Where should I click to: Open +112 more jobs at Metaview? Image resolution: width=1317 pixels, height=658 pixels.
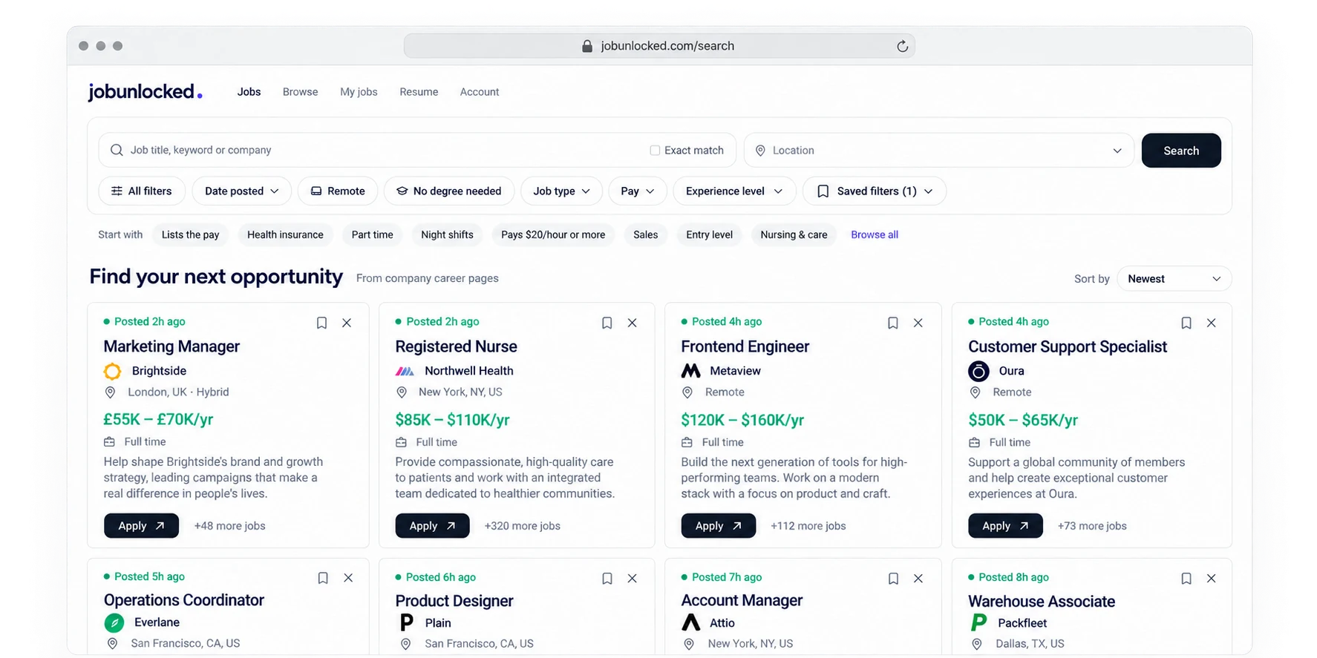tap(808, 526)
